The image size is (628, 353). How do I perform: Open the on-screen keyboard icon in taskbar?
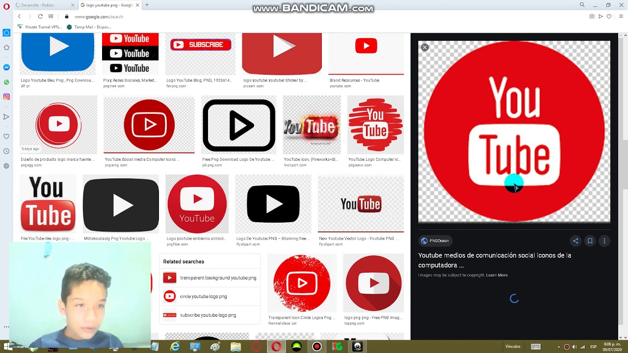tap(536, 347)
